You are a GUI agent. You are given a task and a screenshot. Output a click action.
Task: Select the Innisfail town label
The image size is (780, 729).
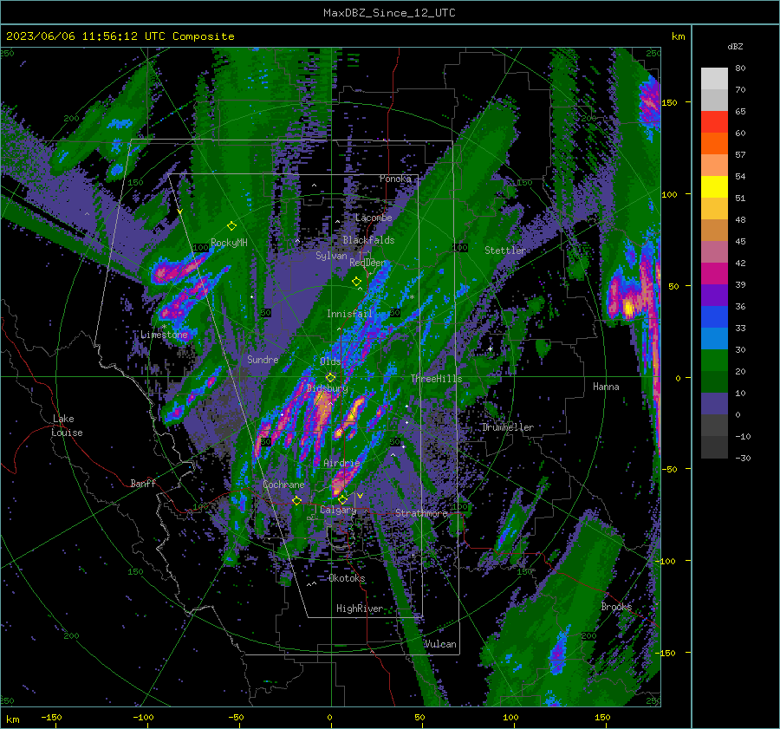[x=349, y=314]
